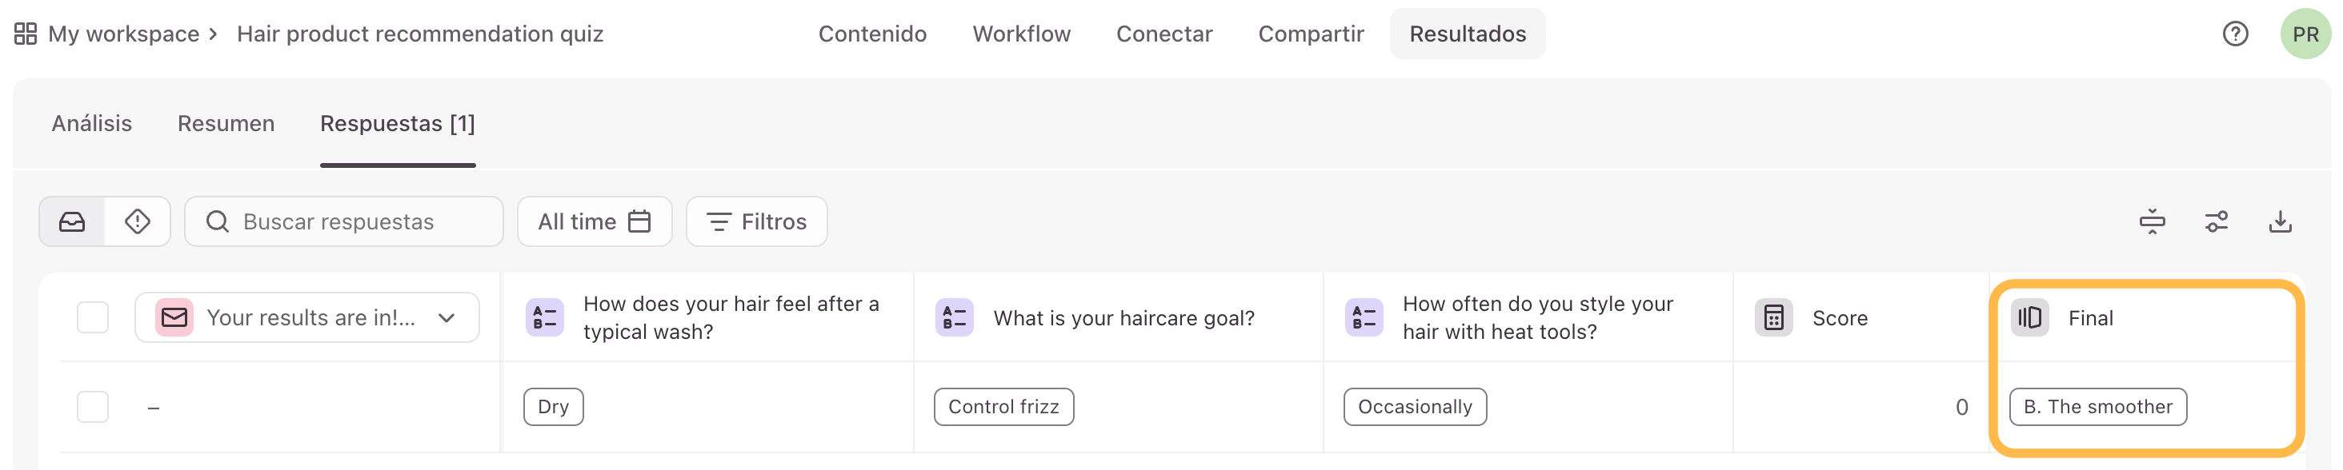The width and height of the screenshot is (2343, 470).
Task: Select the inbox view icon
Action: pyautogui.click(x=73, y=222)
